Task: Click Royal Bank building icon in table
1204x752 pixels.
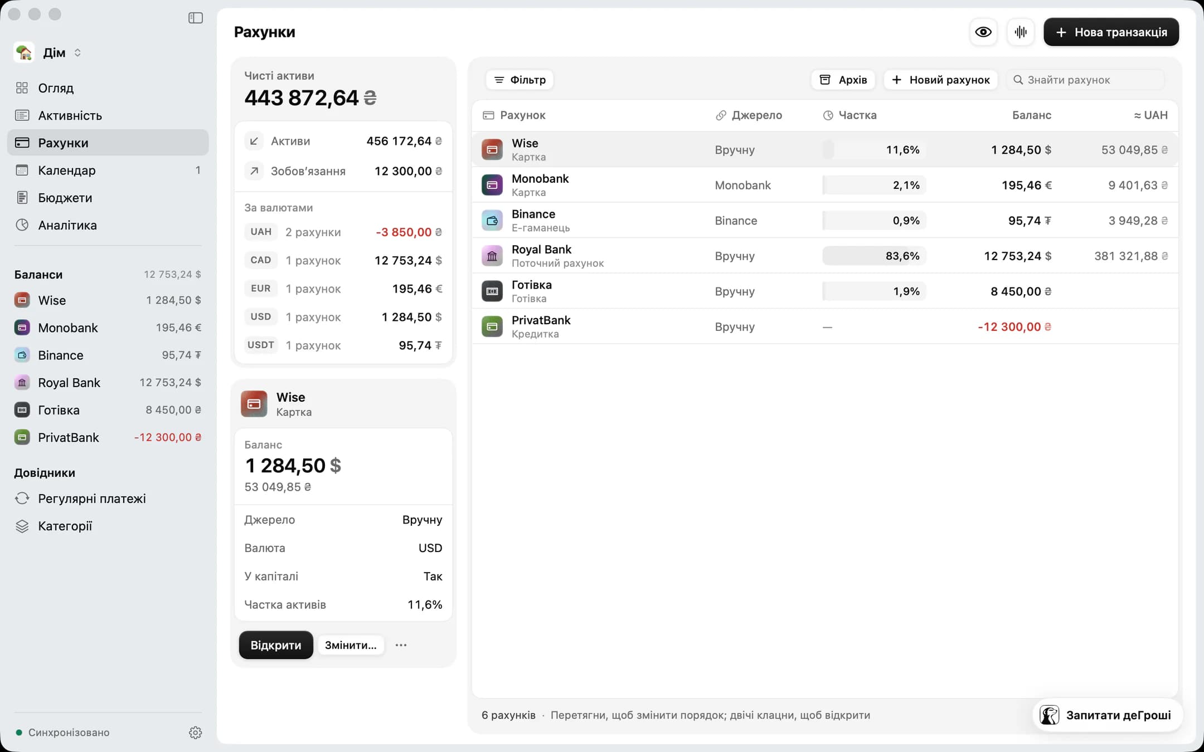Action: tap(492, 256)
